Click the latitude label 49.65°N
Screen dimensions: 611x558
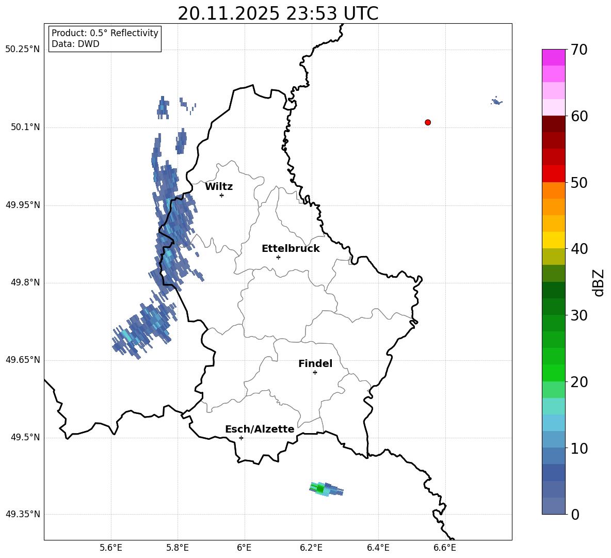(23, 360)
